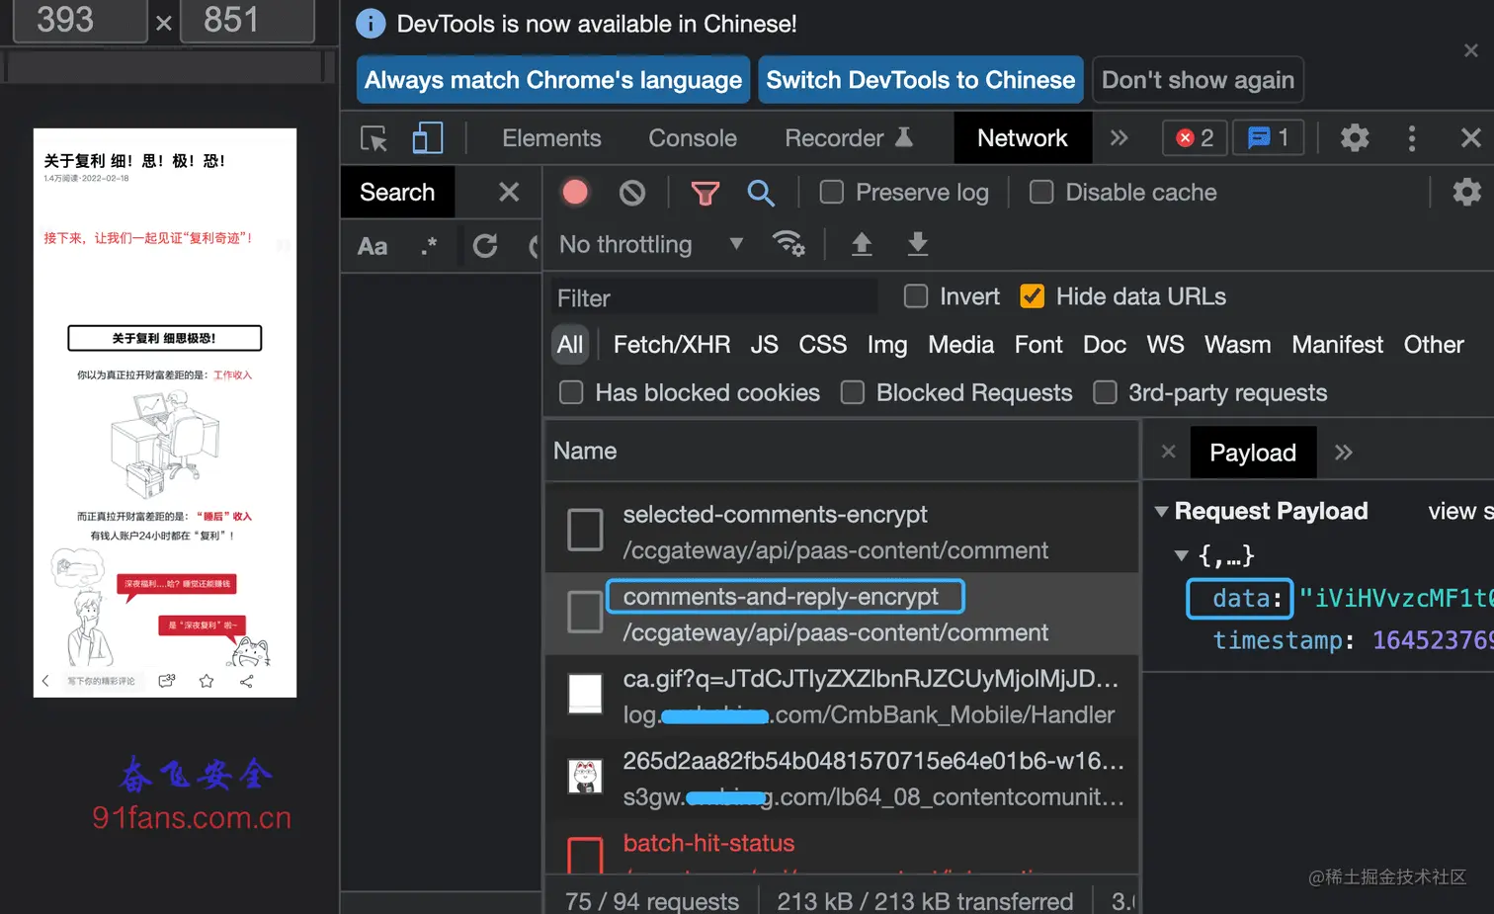Toggle the device toolbar icon
Image resolution: width=1494 pixels, height=914 pixels.
[x=427, y=138]
